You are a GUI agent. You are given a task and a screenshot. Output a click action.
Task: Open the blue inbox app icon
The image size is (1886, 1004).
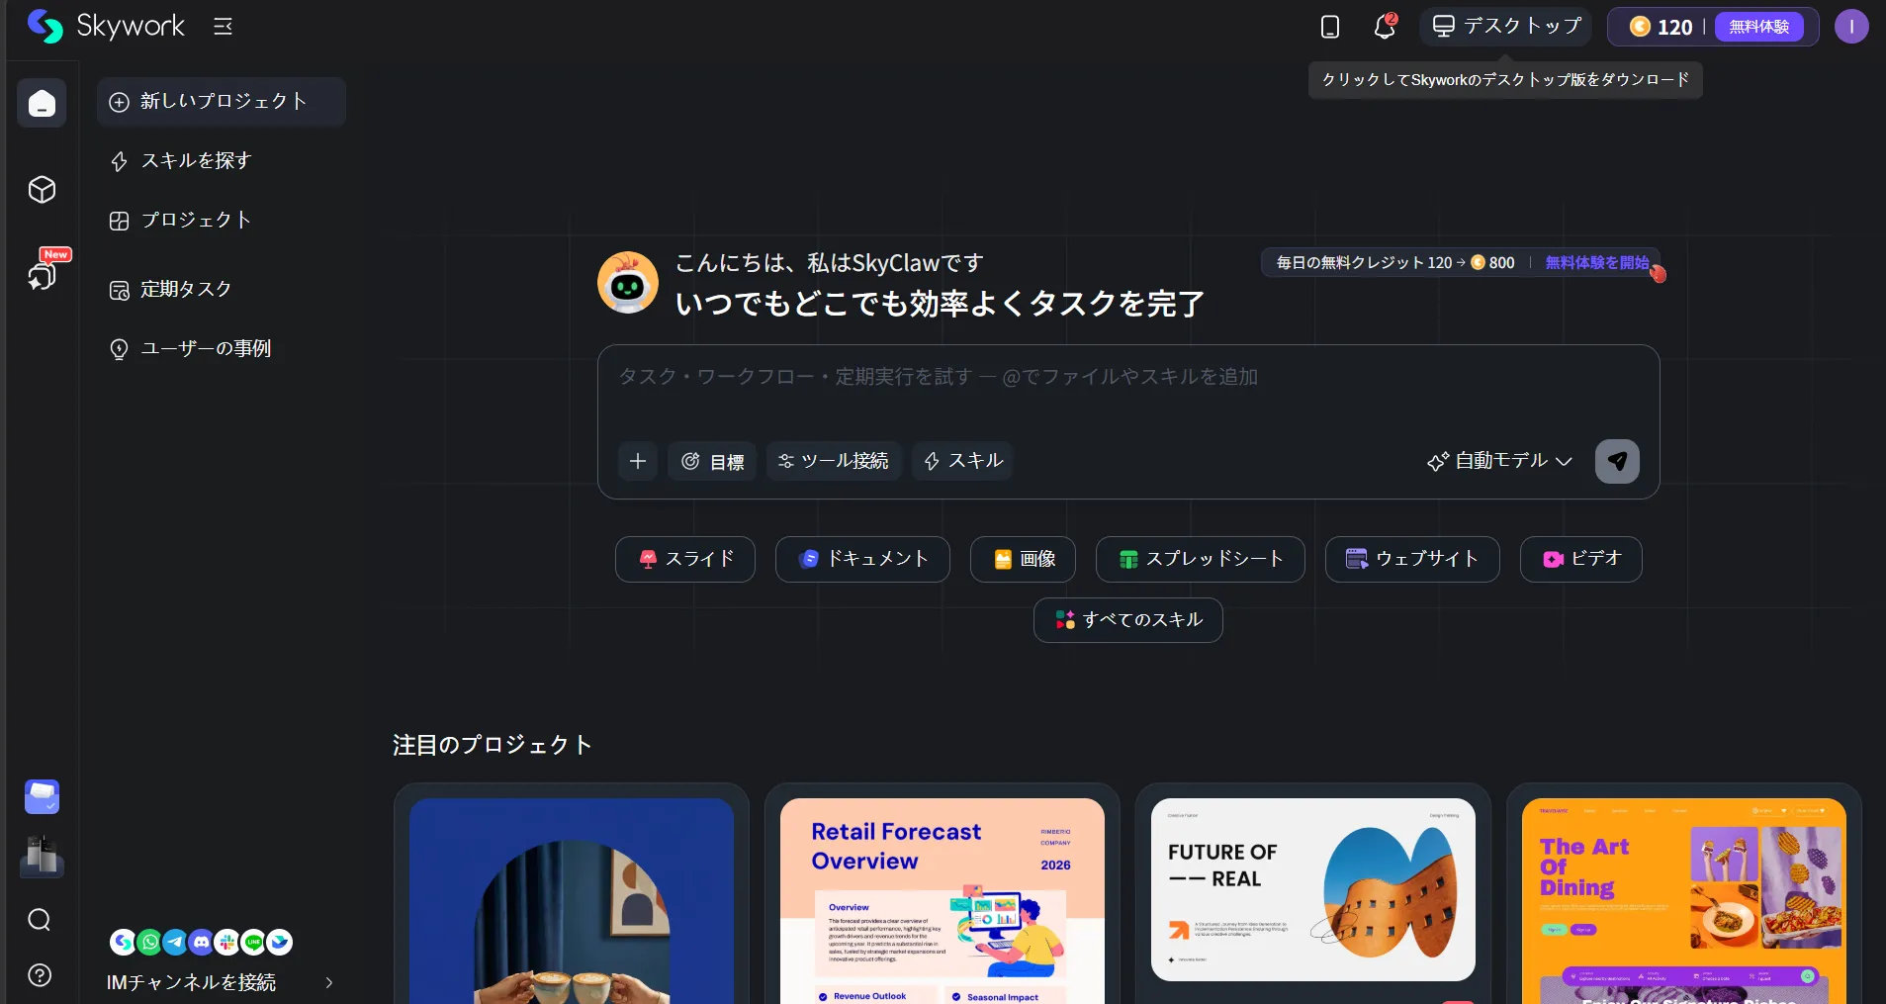point(42,797)
